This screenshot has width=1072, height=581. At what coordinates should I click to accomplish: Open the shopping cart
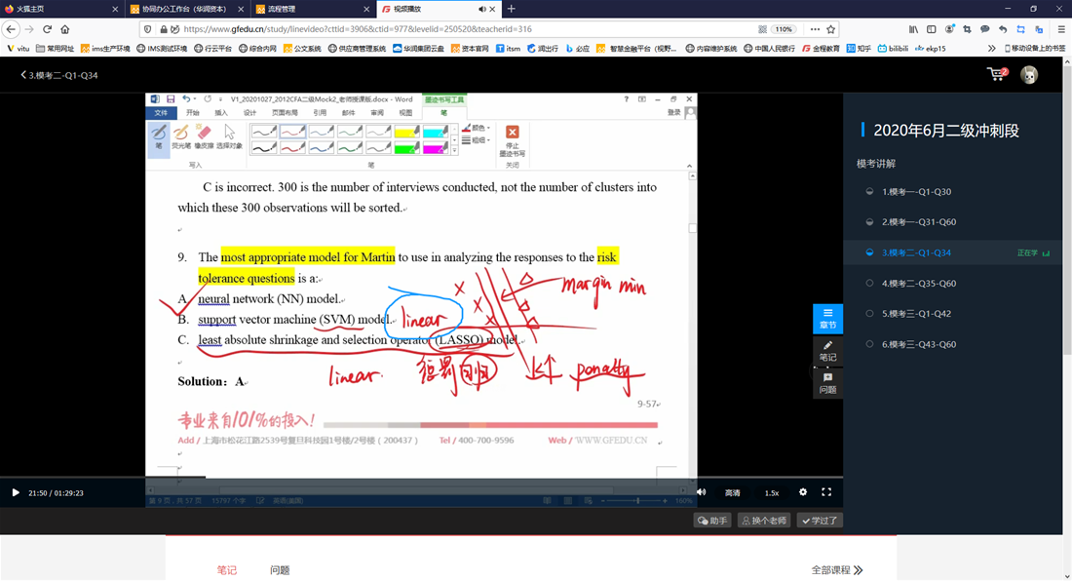coord(997,74)
